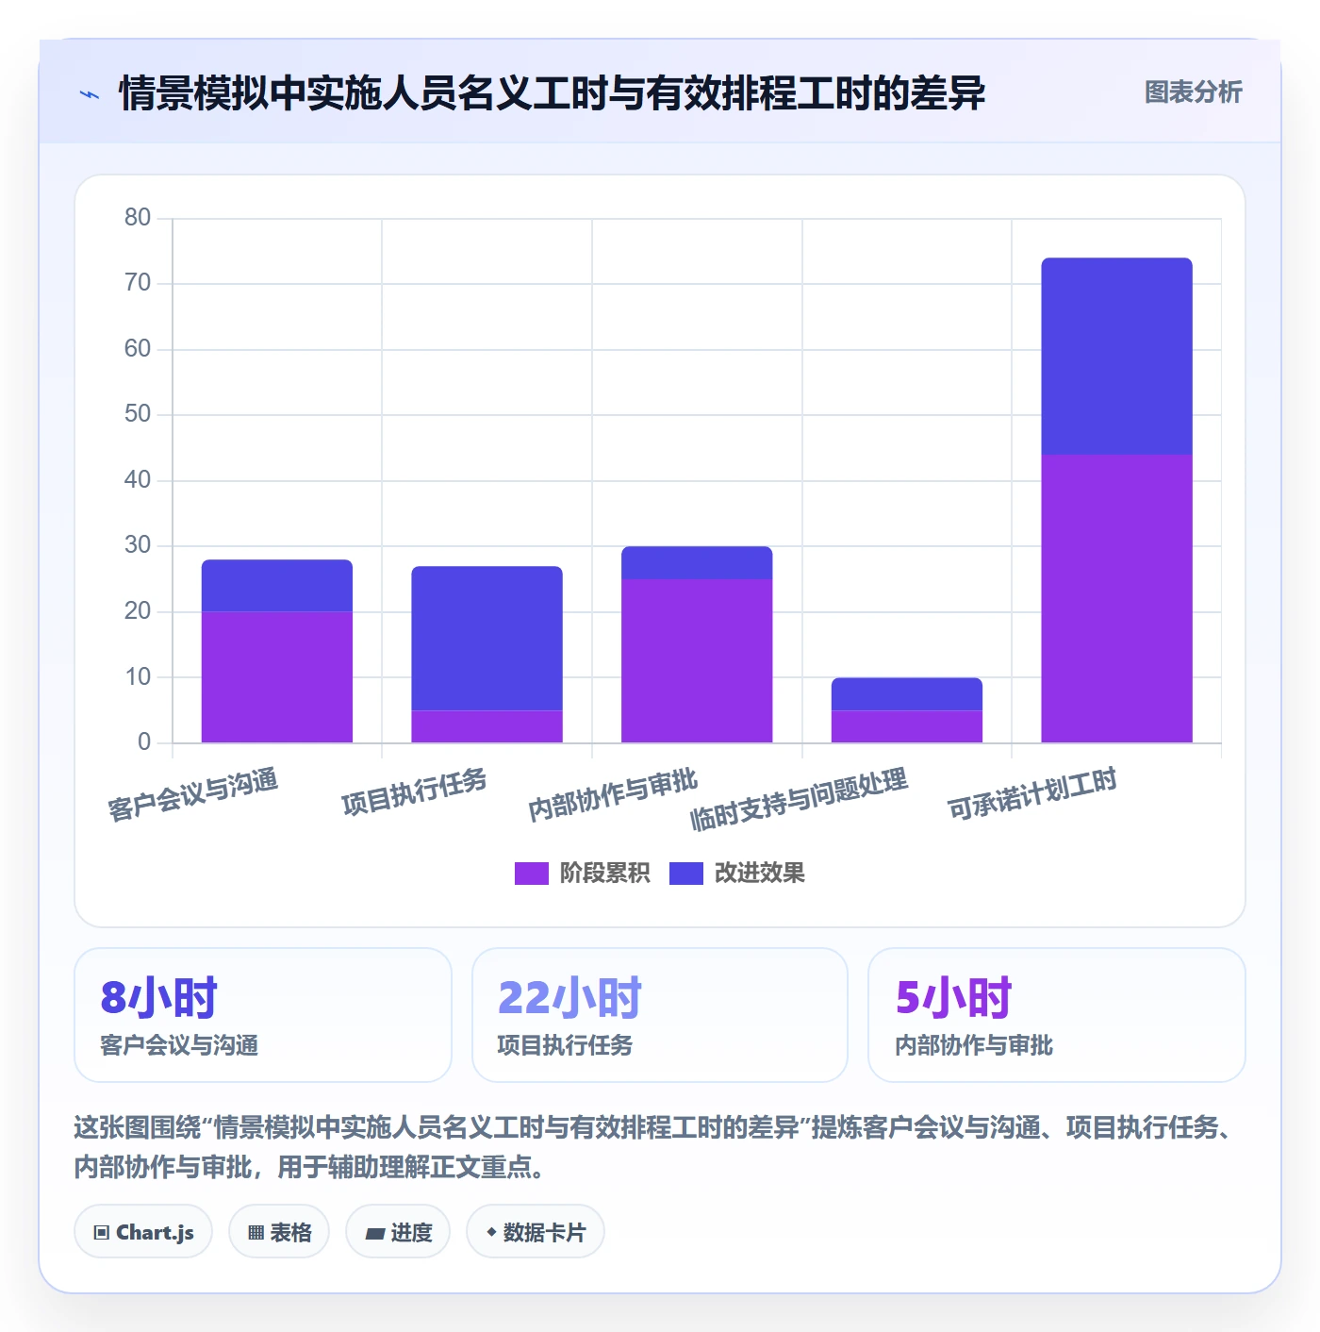Click the purple segment of 客户会议与沟通 bar

277,677
